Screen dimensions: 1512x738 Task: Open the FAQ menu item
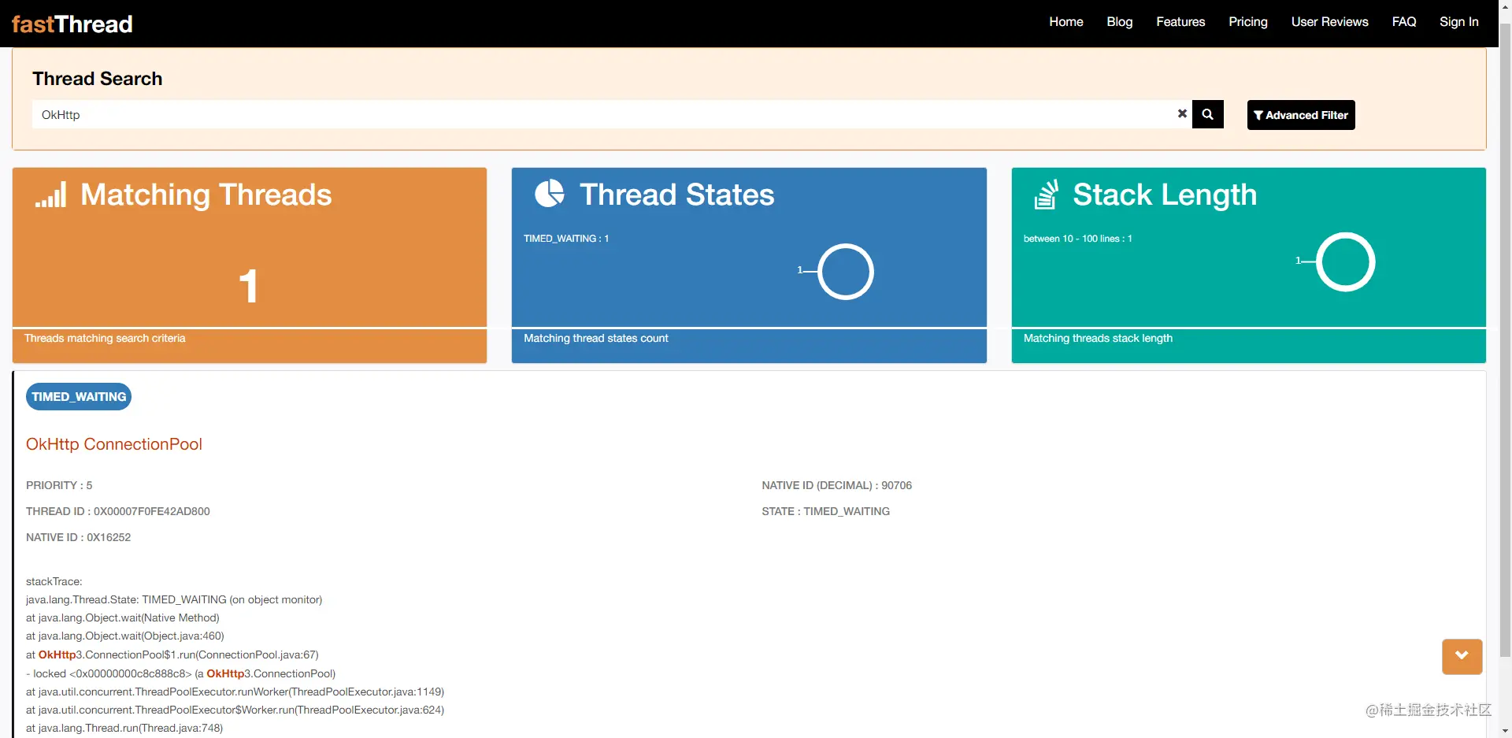click(1404, 22)
